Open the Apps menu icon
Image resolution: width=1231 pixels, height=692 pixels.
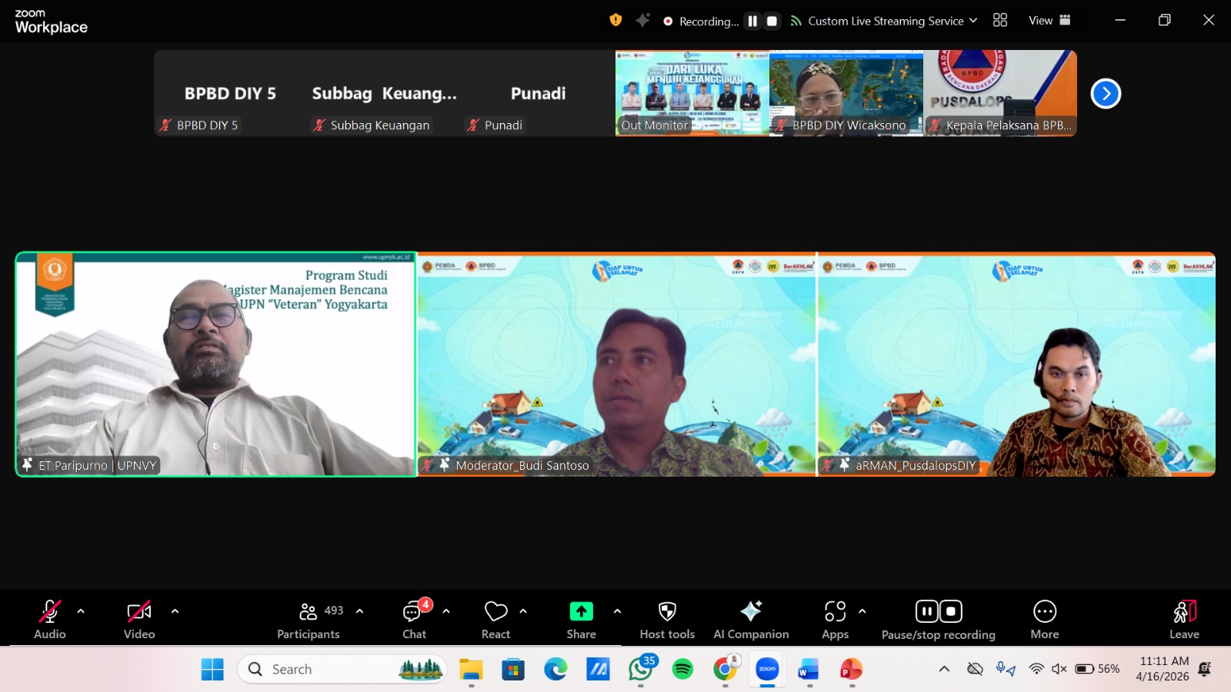pyautogui.click(x=835, y=620)
